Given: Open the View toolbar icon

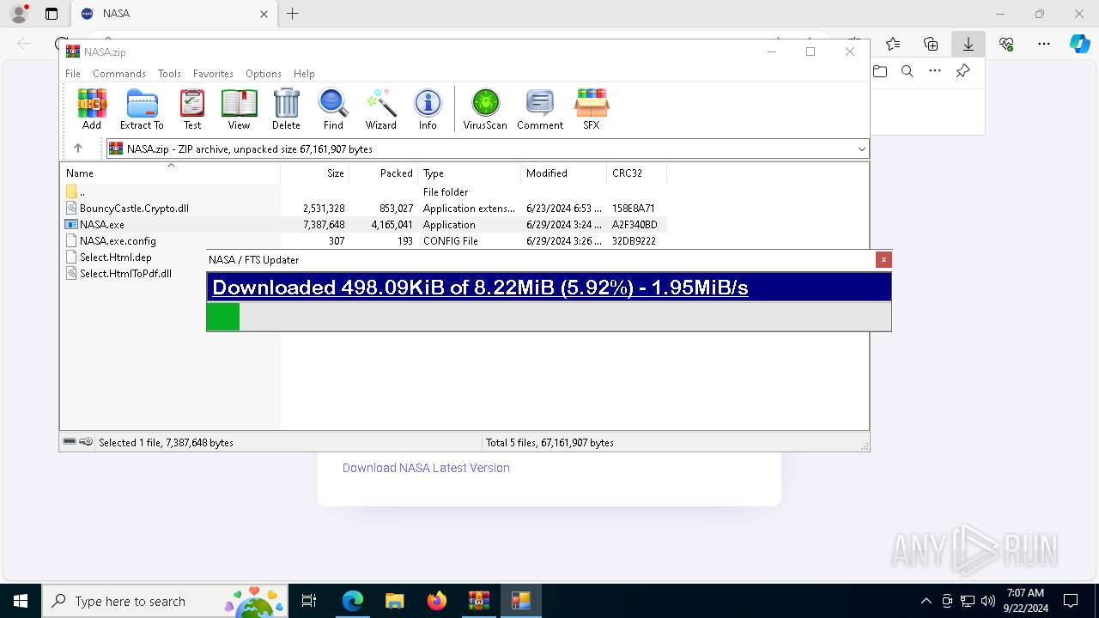Looking at the screenshot, I should [x=239, y=109].
